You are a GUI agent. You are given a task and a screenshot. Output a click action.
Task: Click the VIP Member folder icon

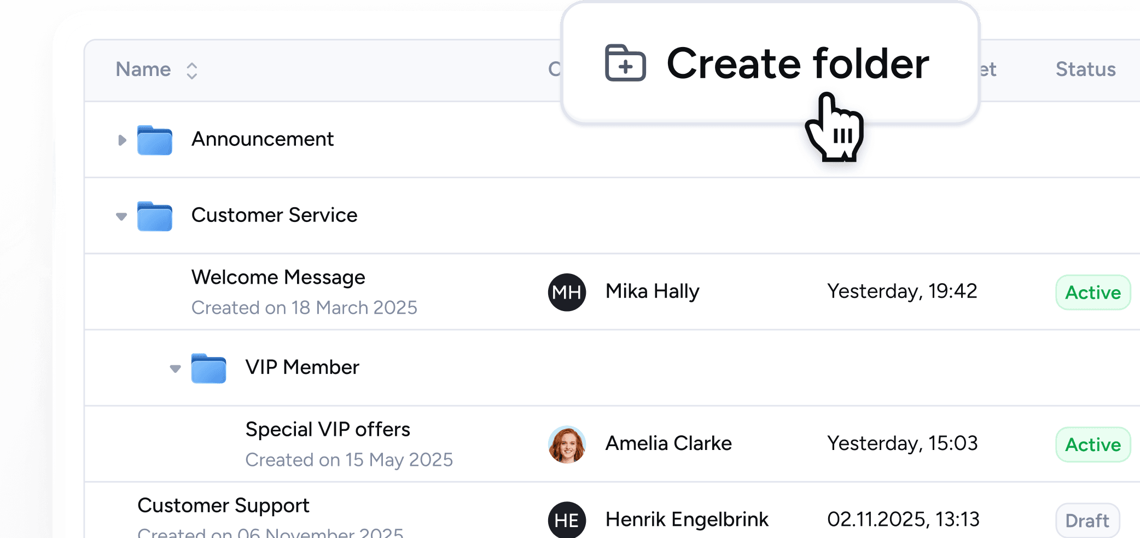point(208,369)
